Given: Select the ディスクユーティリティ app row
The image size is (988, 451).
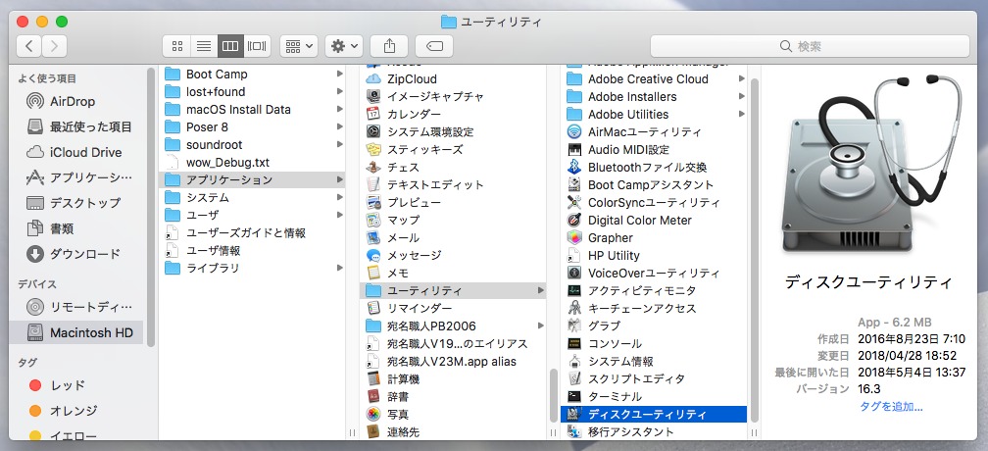Looking at the screenshot, I should (x=654, y=414).
